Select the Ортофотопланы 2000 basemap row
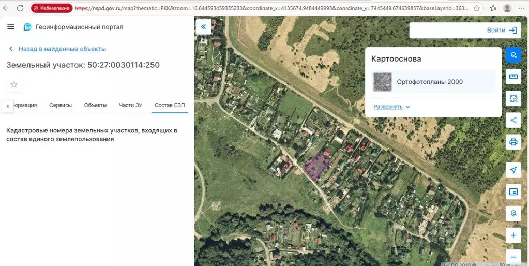 pyautogui.click(x=433, y=82)
